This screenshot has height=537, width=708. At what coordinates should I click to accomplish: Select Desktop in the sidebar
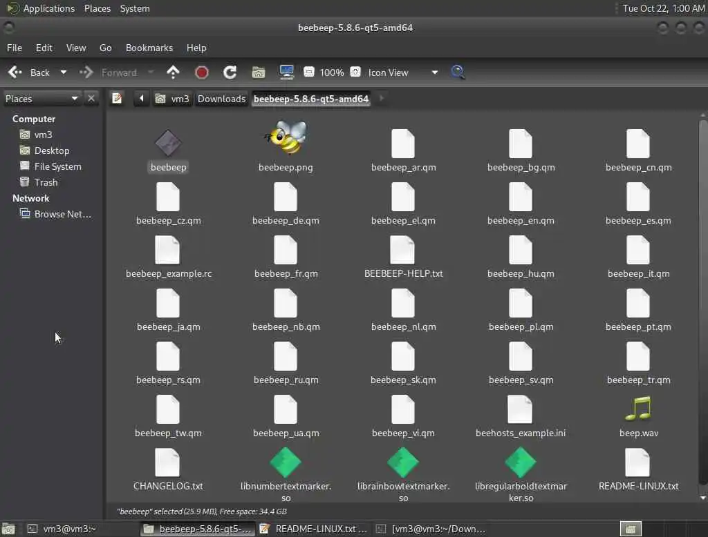[x=51, y=150]
